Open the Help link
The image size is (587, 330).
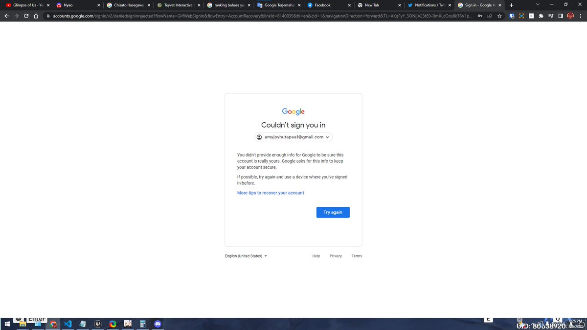point(316,256)
